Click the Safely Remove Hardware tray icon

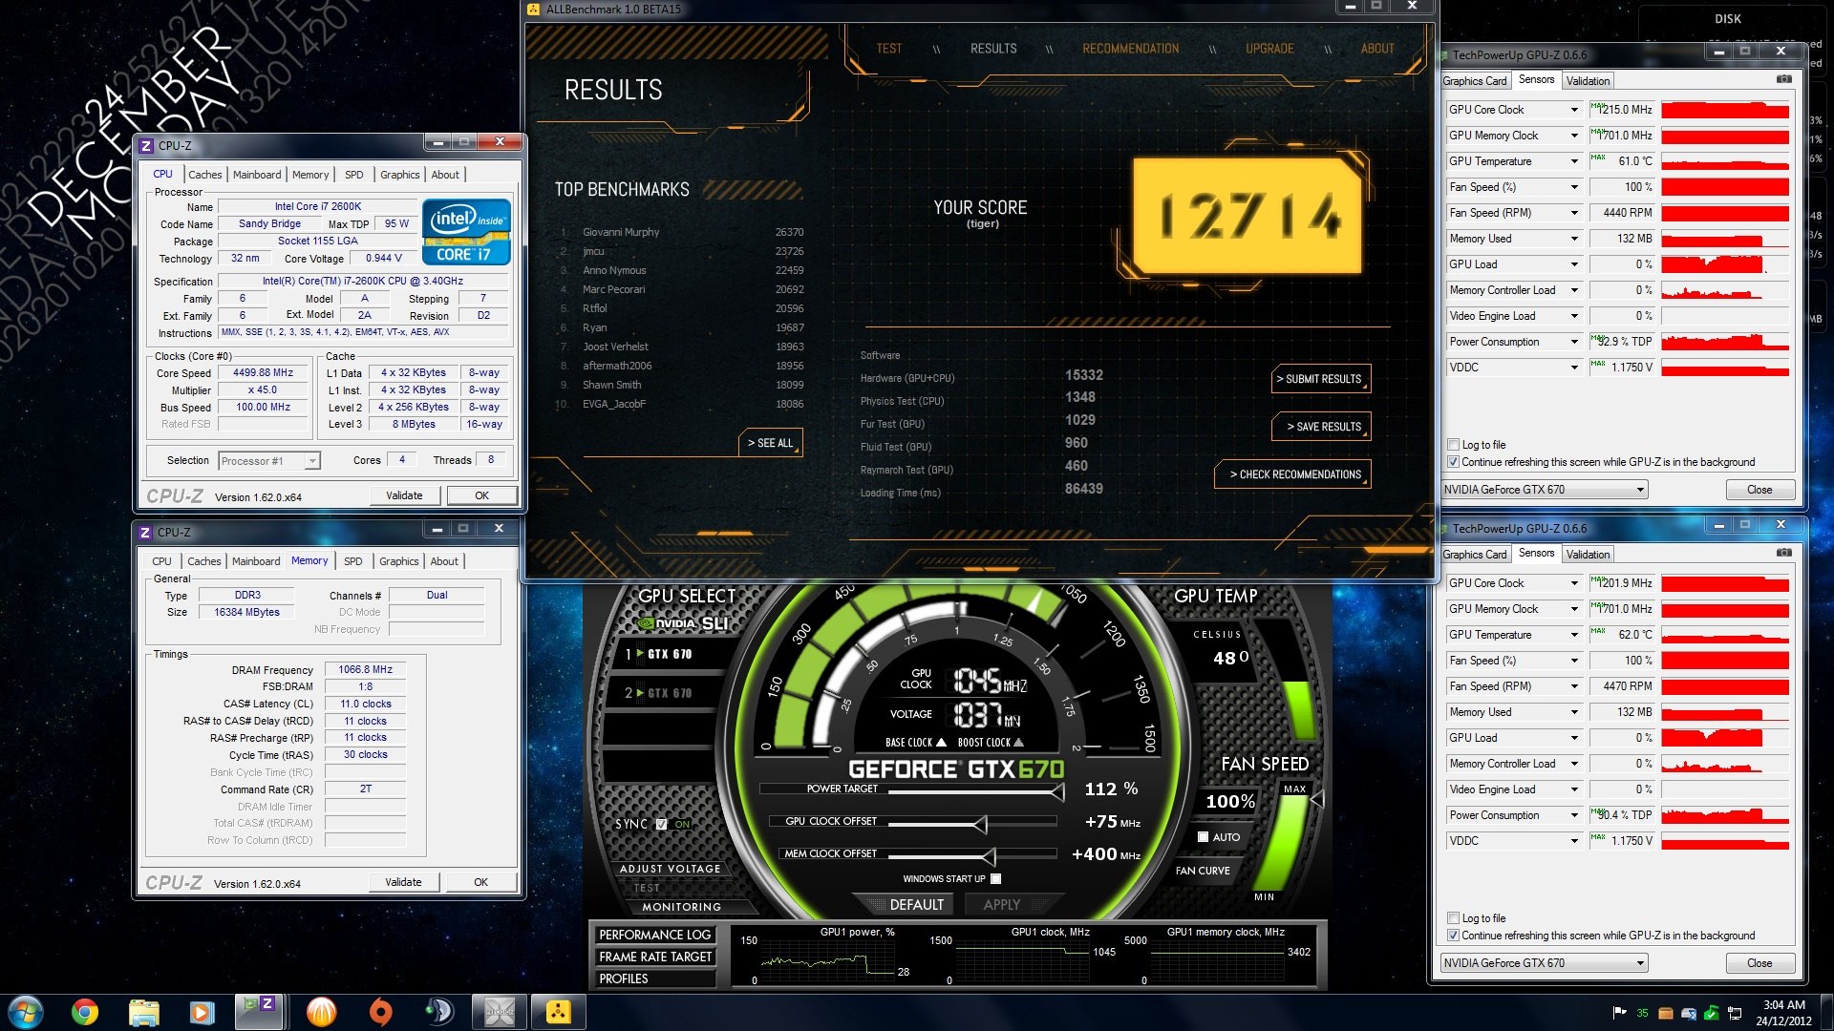(x=1689, y=1013)
